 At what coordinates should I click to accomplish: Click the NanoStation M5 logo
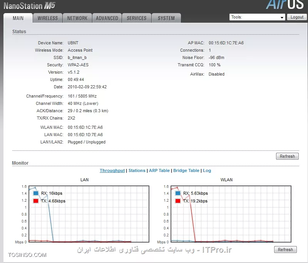(30, 6)
